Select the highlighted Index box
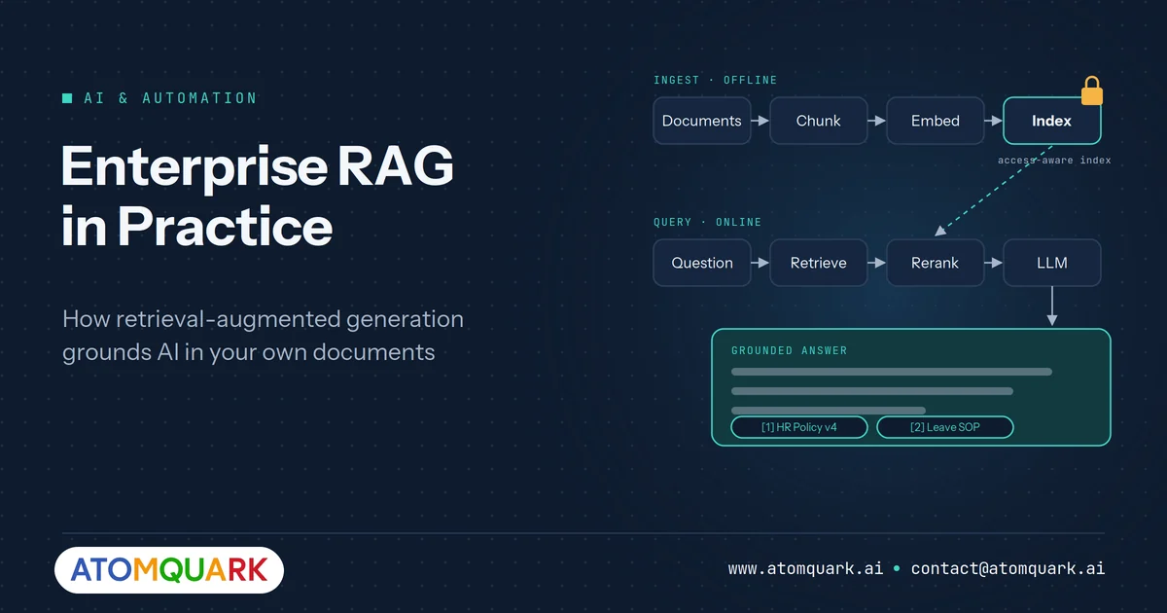Screen dimensions: 1167x613 tap(1052, 121)
